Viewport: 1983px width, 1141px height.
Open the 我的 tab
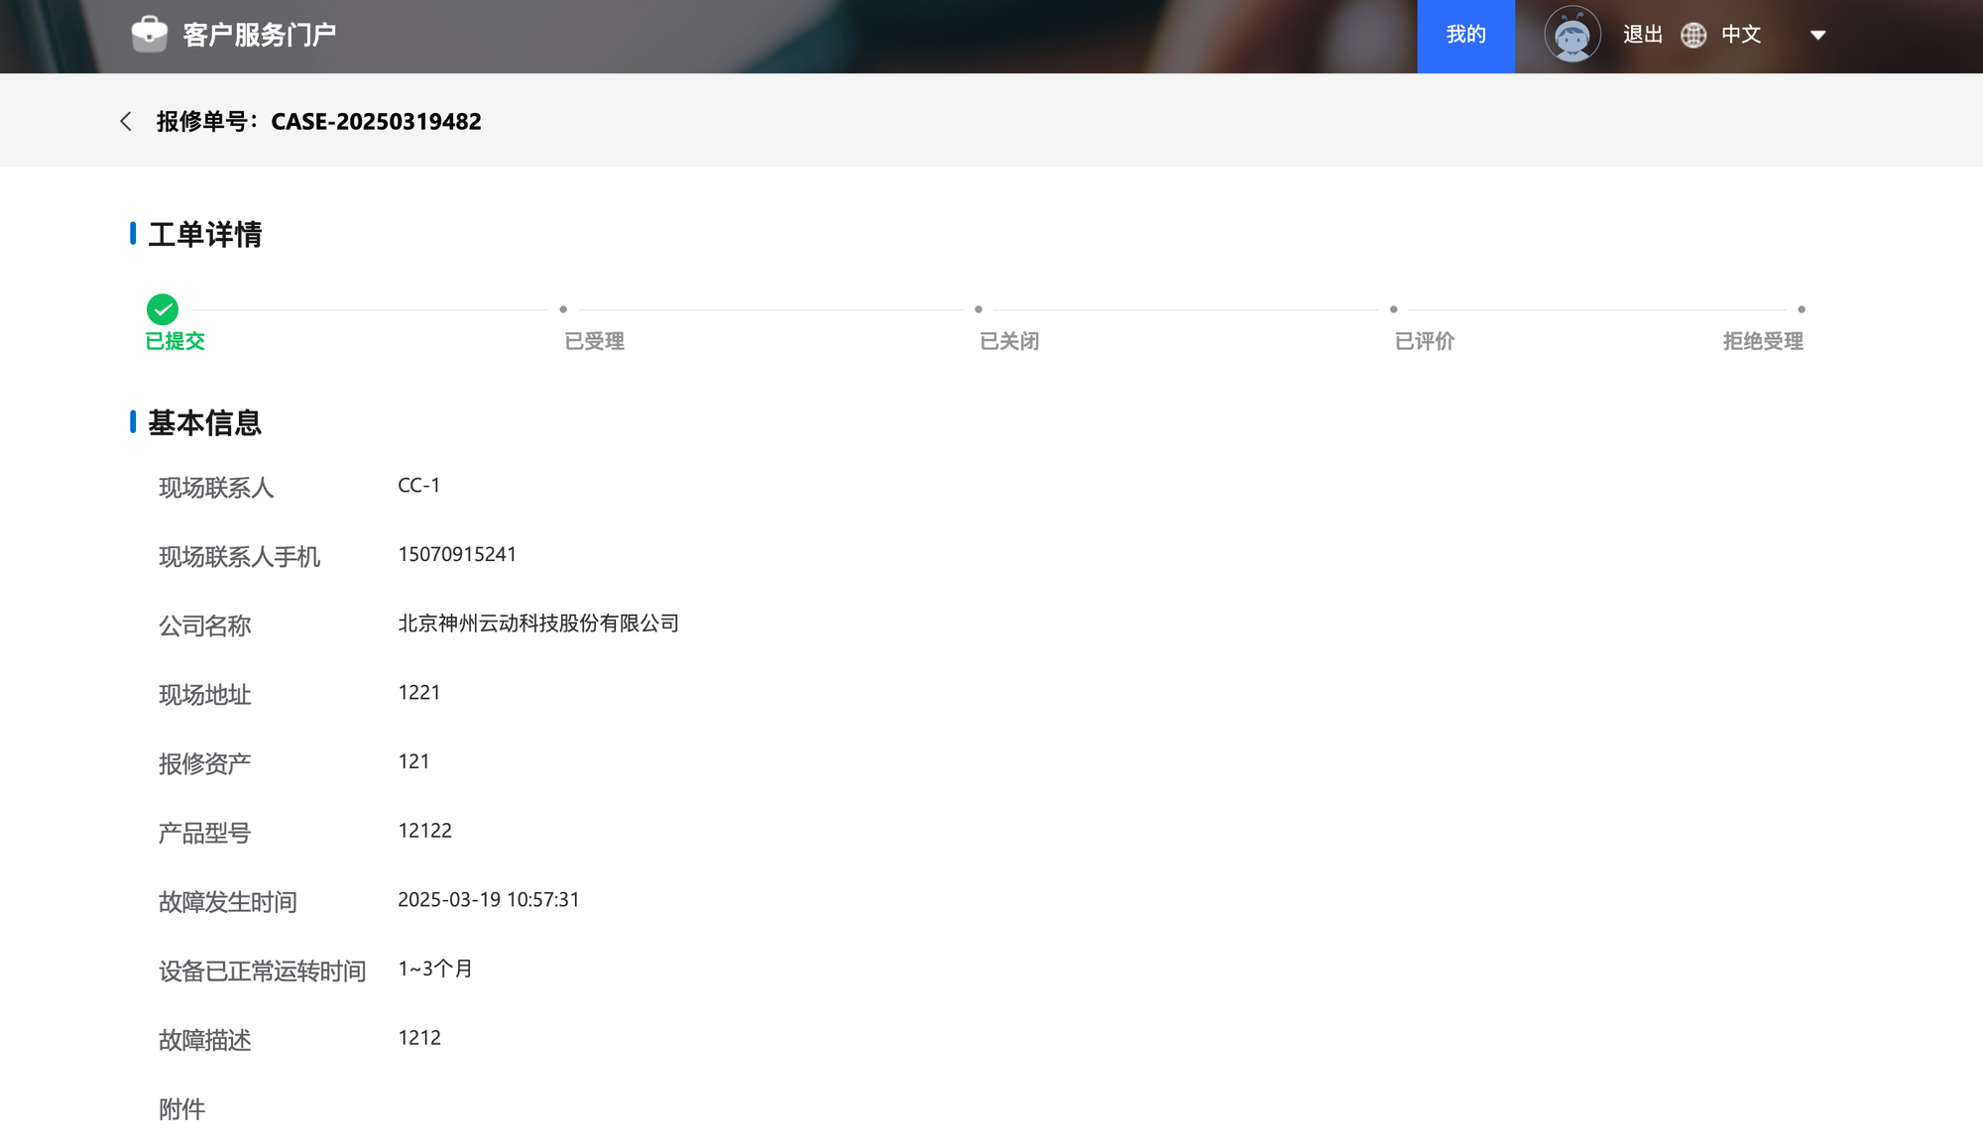click(x=1465, y=36)
